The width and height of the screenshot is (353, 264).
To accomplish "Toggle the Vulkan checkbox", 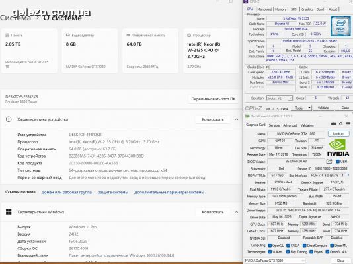I will (270, 252).
